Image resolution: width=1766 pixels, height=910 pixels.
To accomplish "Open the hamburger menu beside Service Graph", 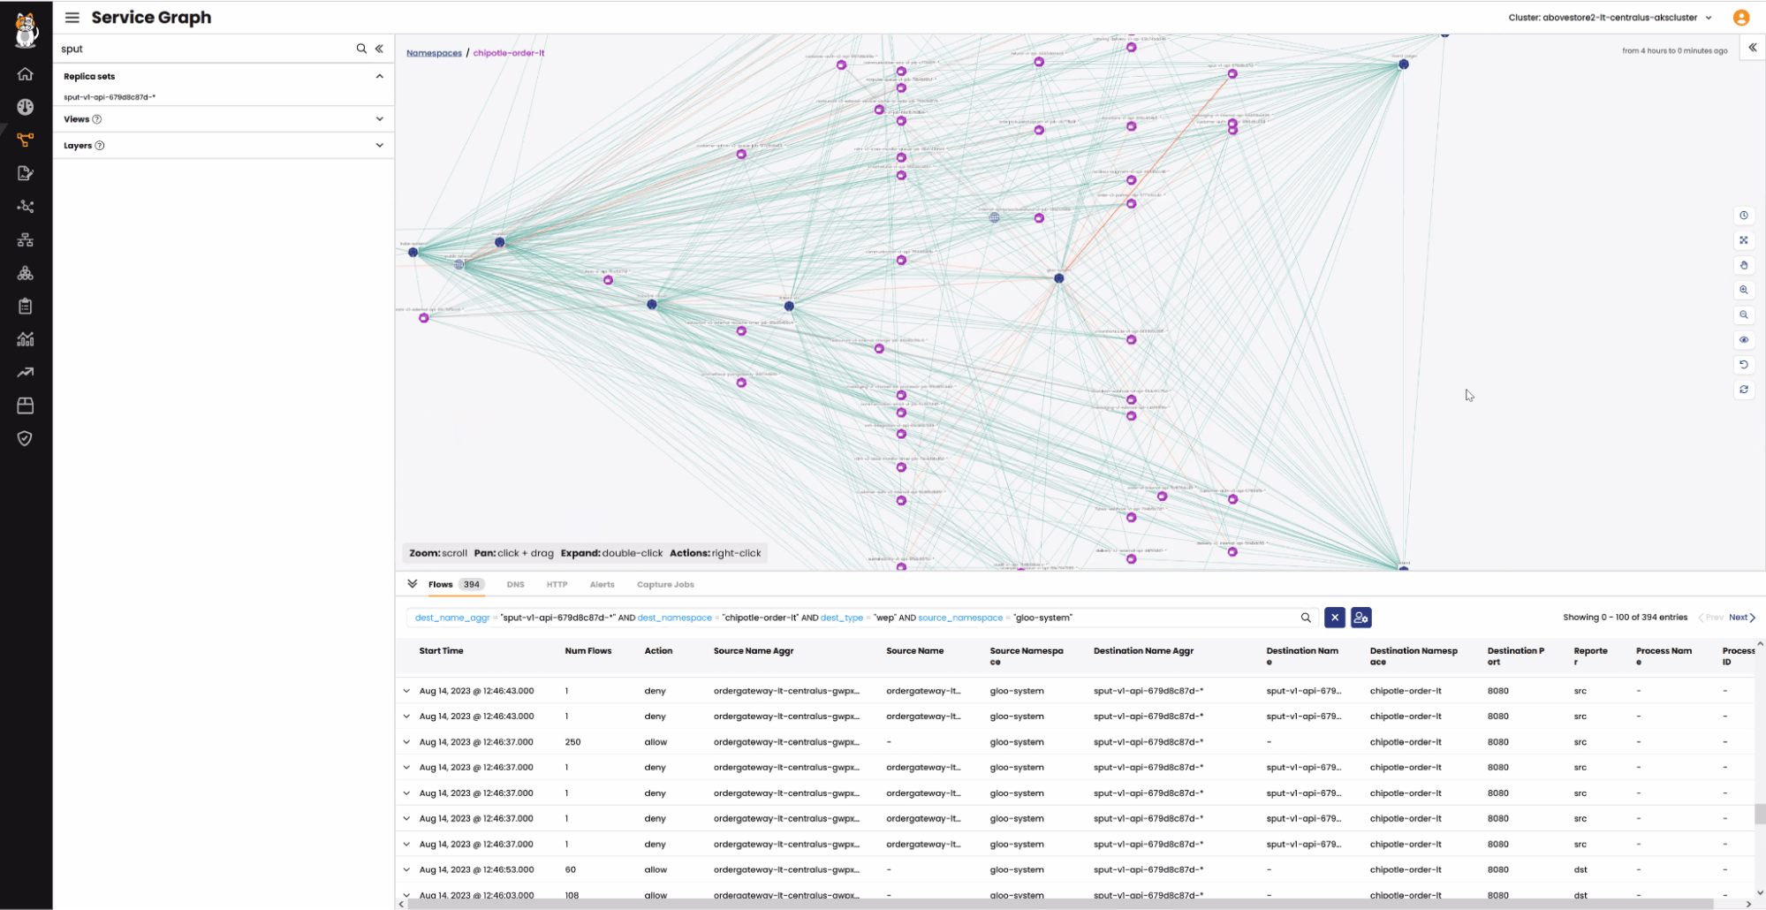I will (x=72, y=18).
